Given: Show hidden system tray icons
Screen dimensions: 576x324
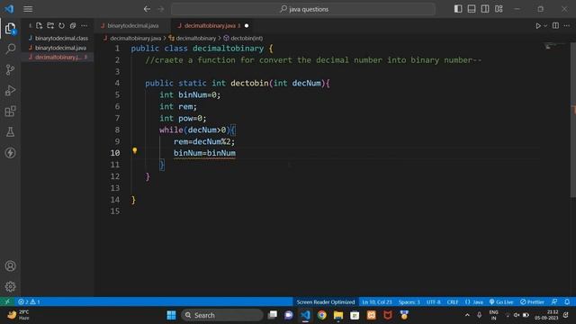Looking at the screenshot, I should tap(467, 315).
